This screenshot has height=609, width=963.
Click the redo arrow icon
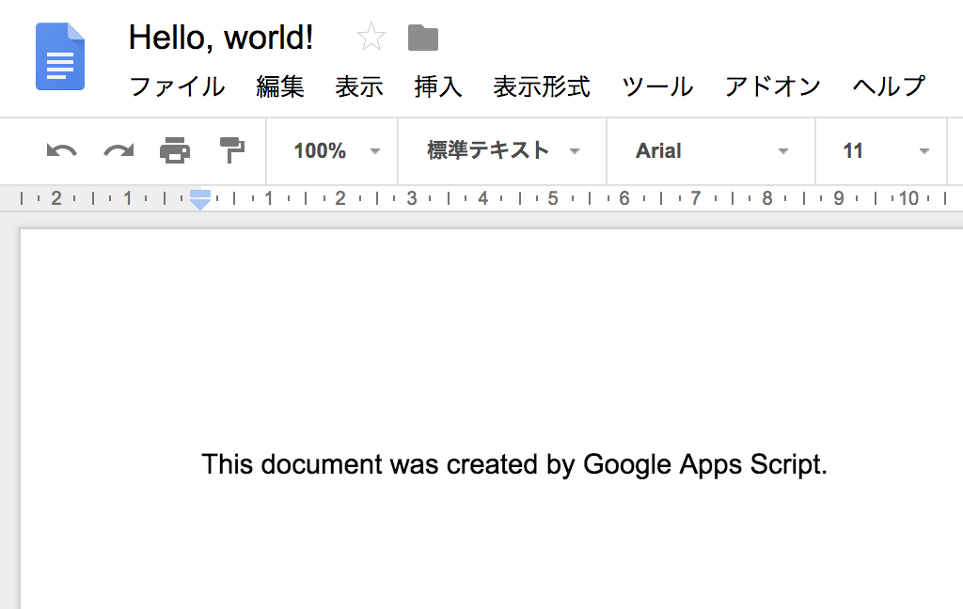tap(118, 150)
